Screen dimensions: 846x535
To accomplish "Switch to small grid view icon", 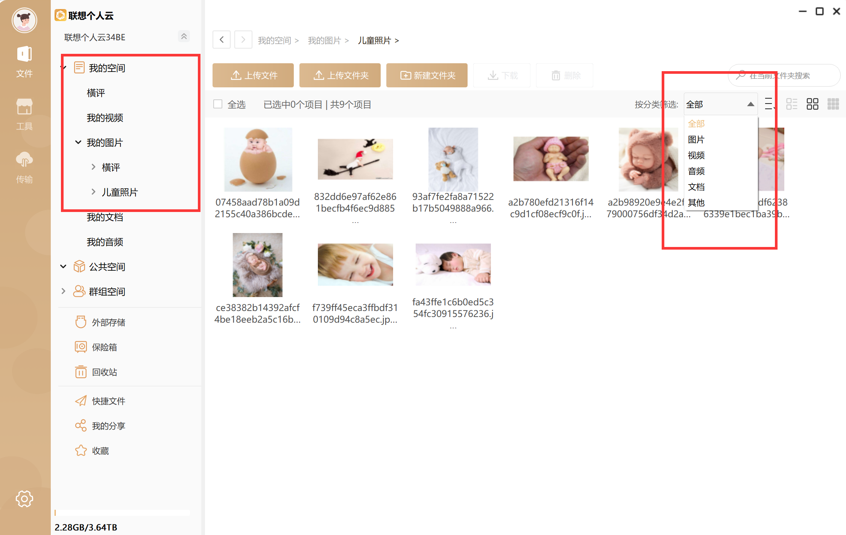I will (833, 104).
